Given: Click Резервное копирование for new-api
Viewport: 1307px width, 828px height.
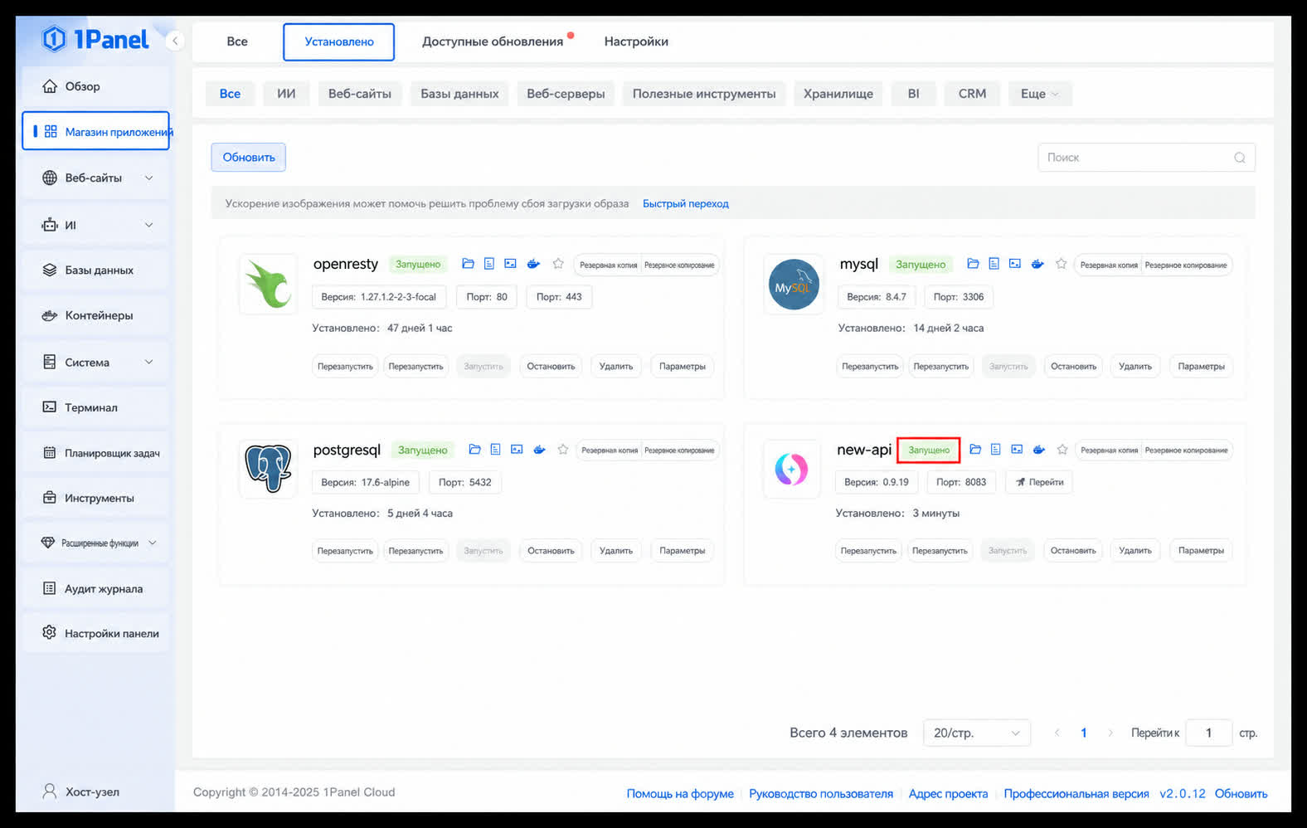Looking at the screenshot, I should [1186, 450].
